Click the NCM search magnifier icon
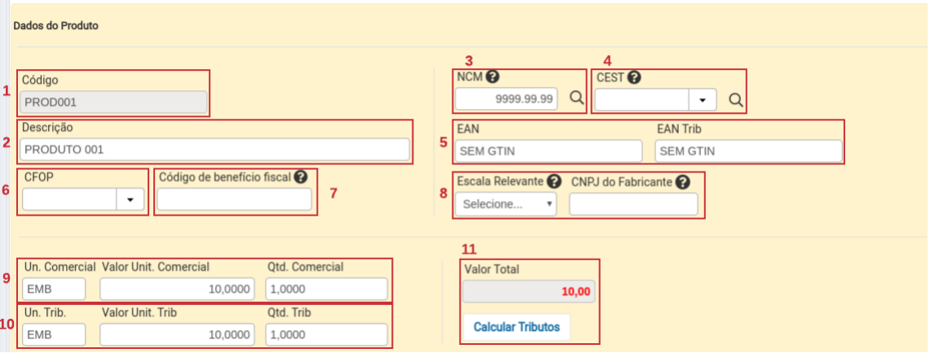Image resolution: width=930 pixels, height=353 pixels. click(576, 98)
